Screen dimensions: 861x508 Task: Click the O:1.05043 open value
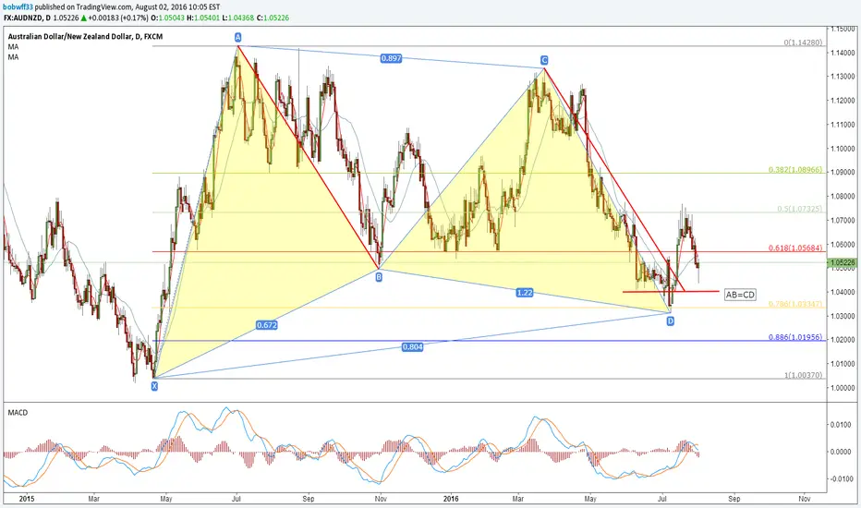point(167,18)
